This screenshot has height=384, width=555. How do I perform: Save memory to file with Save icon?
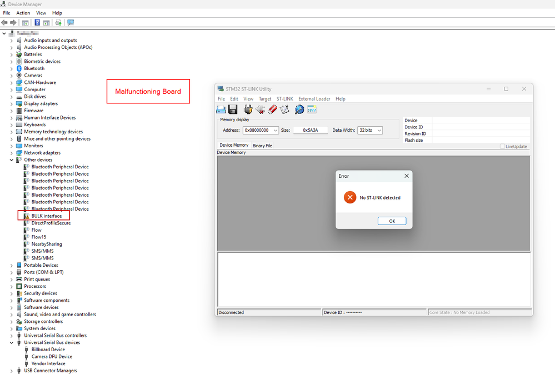tap(233, 109)
